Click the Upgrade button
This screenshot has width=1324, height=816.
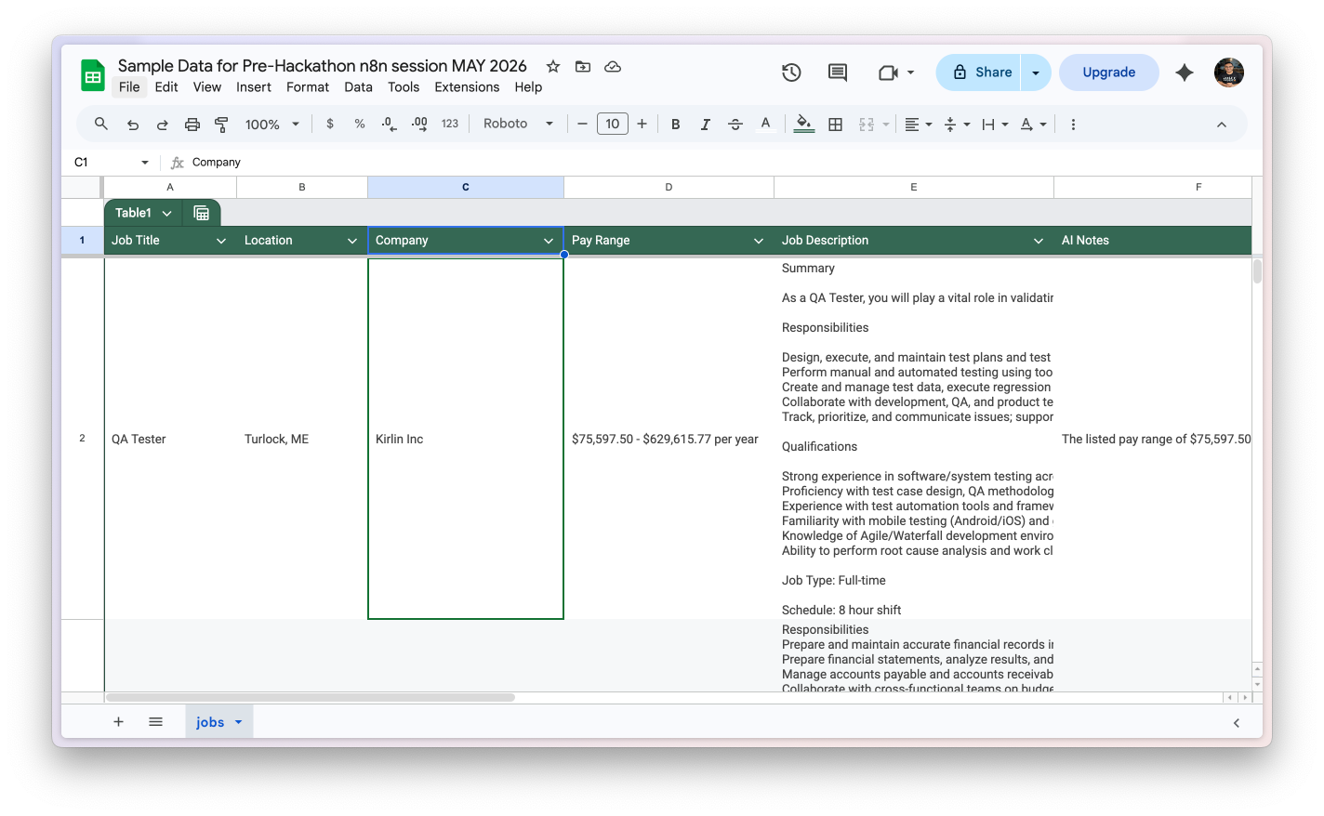pyautogui.click(x=1109, y=72)
